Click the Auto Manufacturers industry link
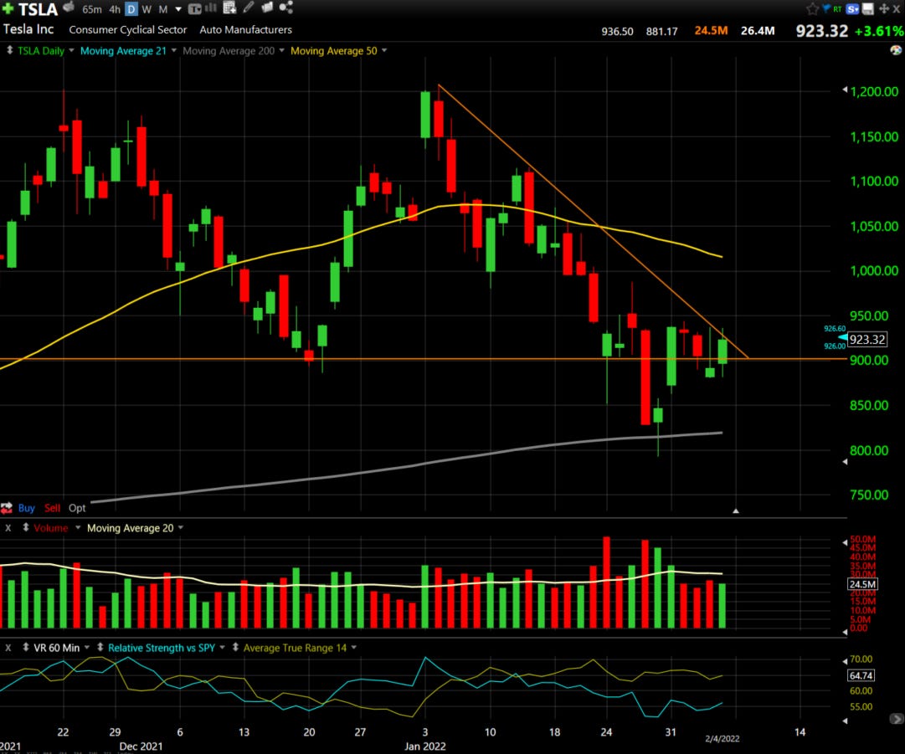This screenshot has height=754, width=905. click(246, 29)
